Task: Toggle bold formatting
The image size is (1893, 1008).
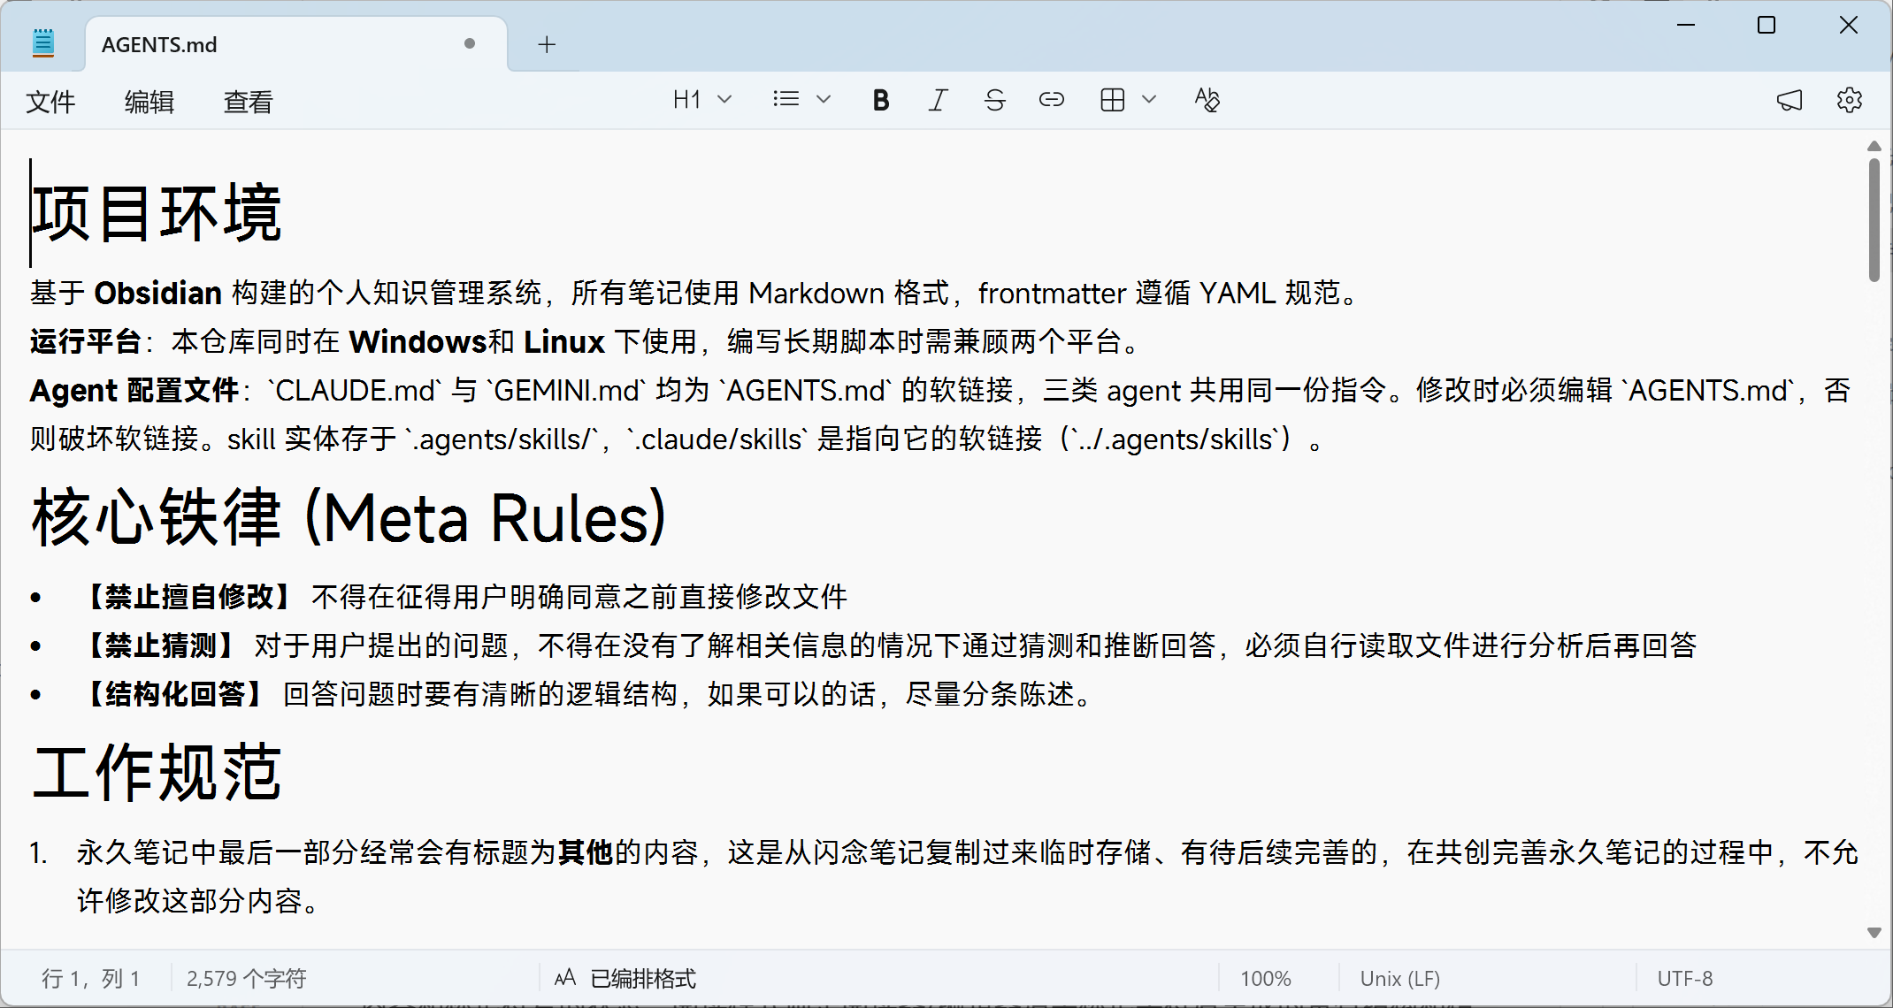Action: tap(880, 100)
